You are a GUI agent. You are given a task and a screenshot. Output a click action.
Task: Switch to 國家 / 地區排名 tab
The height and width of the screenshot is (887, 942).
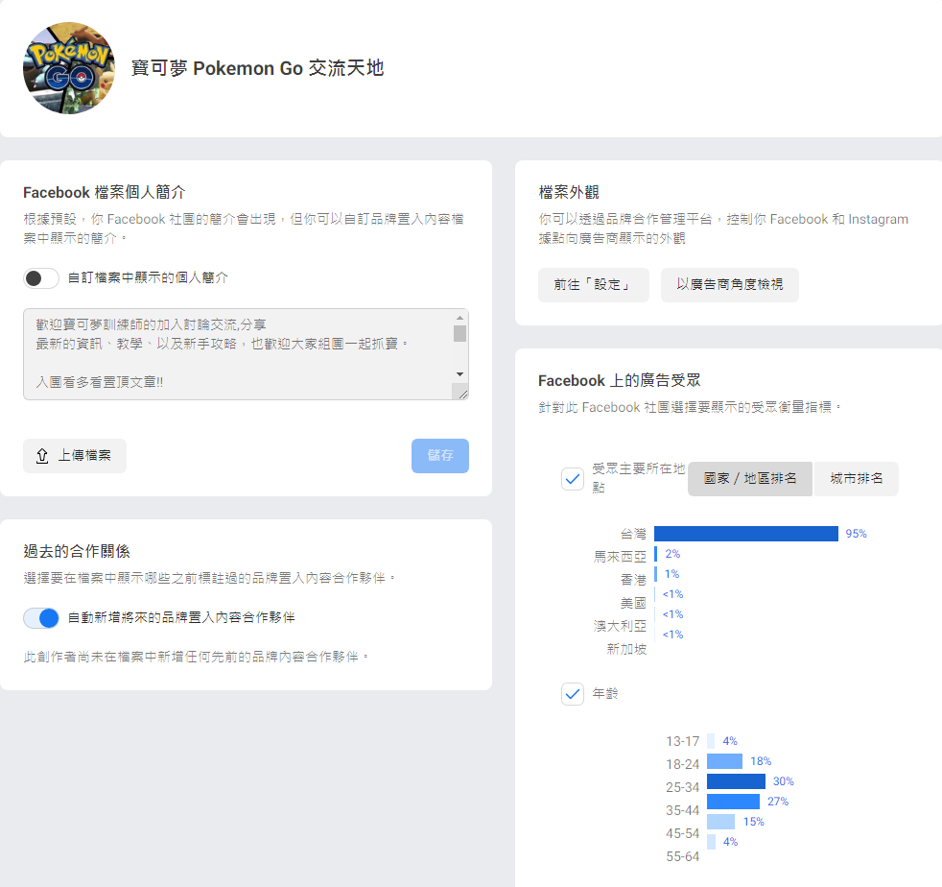750,479
